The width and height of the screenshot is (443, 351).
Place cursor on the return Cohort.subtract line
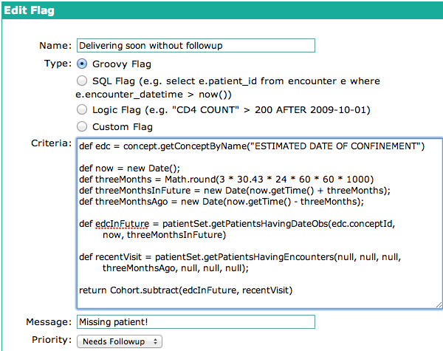click(x=185, y=290)
